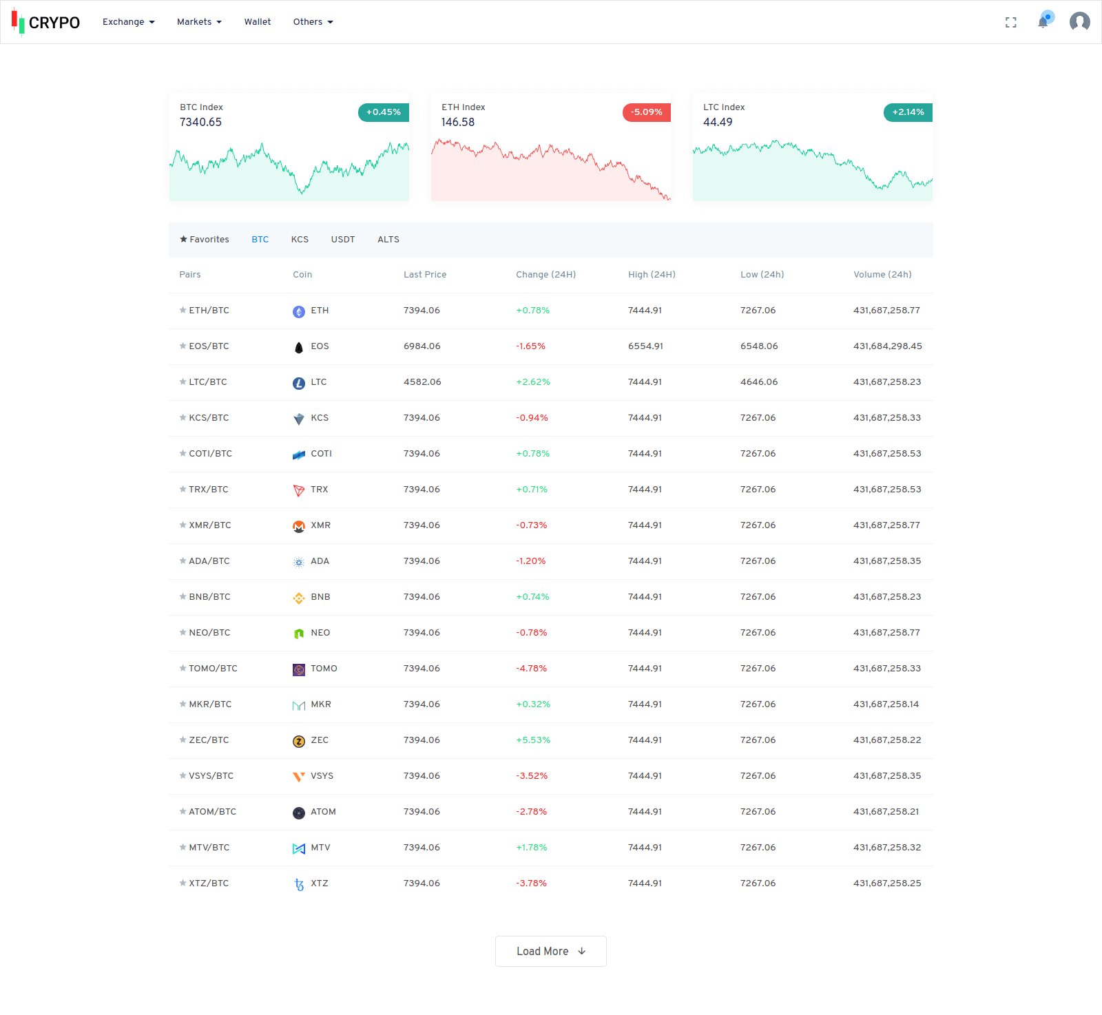Click the MKR coin icon

click(x=299, y=705)
